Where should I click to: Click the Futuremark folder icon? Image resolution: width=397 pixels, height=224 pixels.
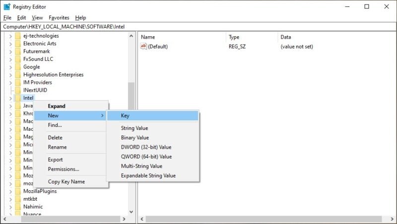(18, 51)
